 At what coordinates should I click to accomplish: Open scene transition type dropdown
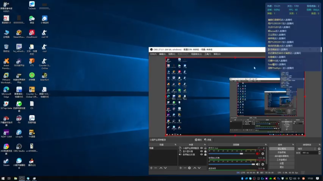(306, 149)
